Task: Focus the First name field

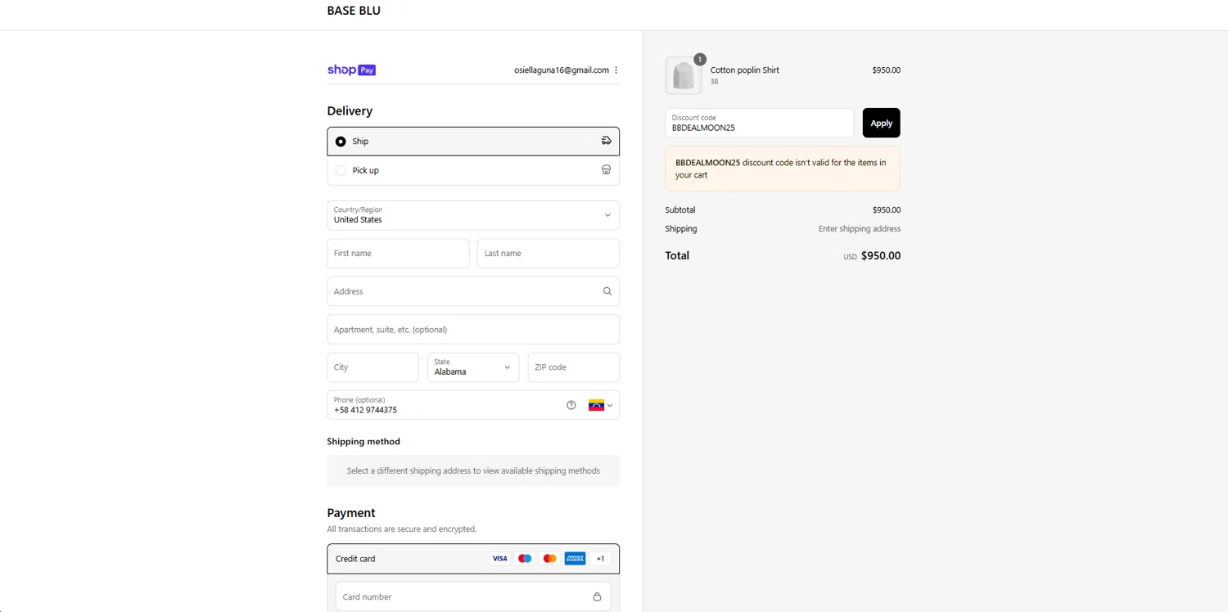Action: (398, 254)
